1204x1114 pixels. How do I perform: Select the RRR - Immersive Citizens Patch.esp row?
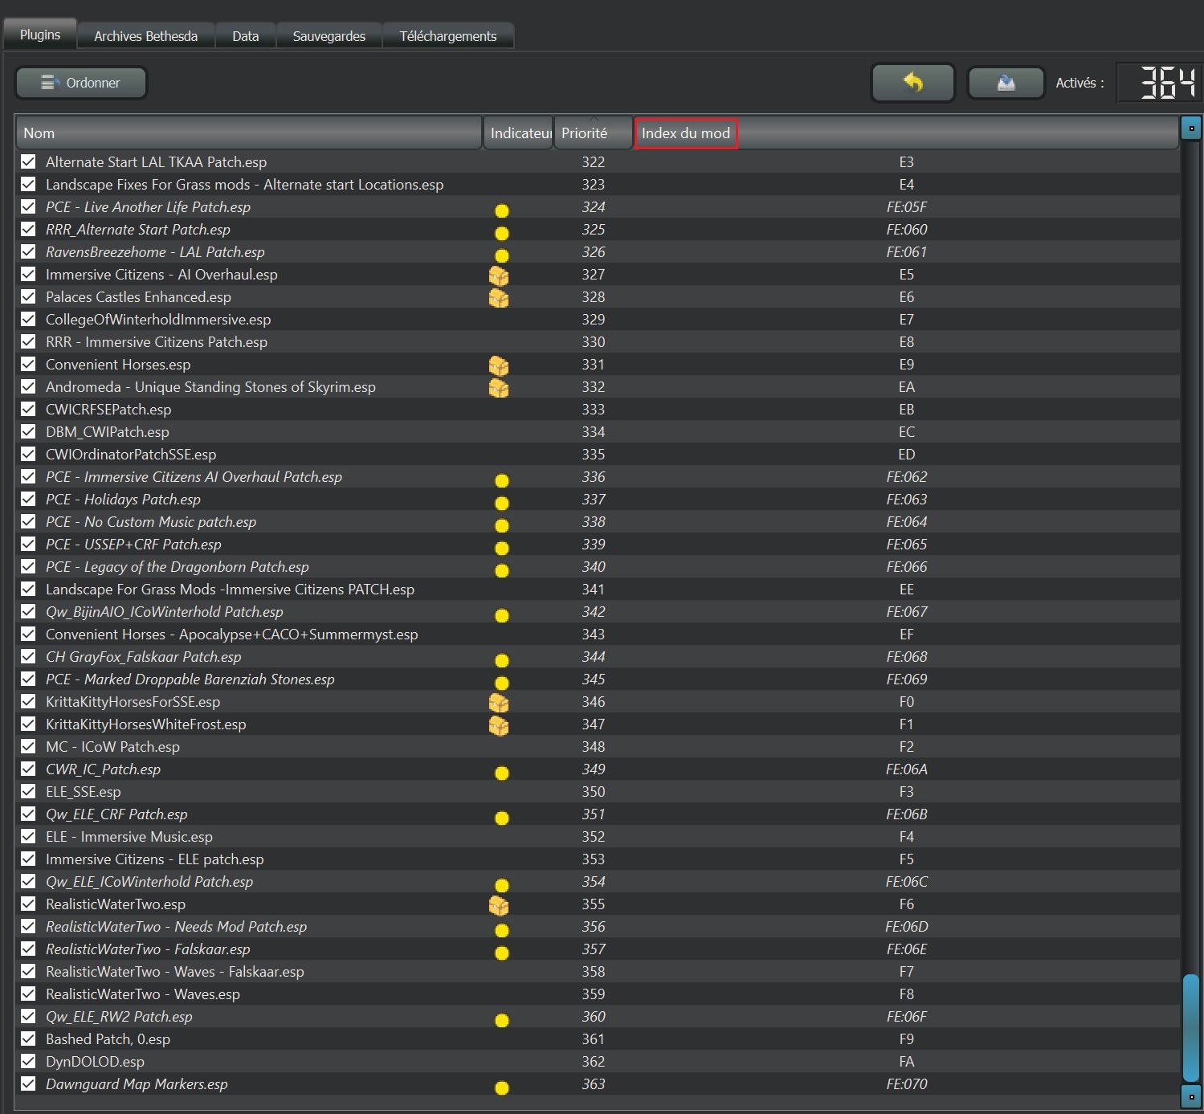598,341
